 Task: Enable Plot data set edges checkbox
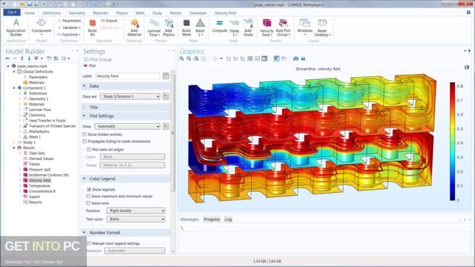(x=89, y=149)
